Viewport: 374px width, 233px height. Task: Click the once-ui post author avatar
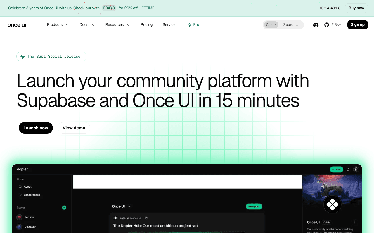click(115, 218)
